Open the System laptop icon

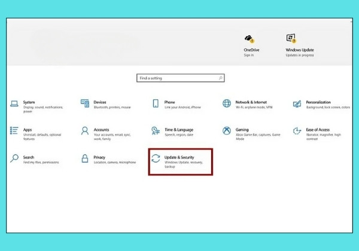tap(14, 103)
